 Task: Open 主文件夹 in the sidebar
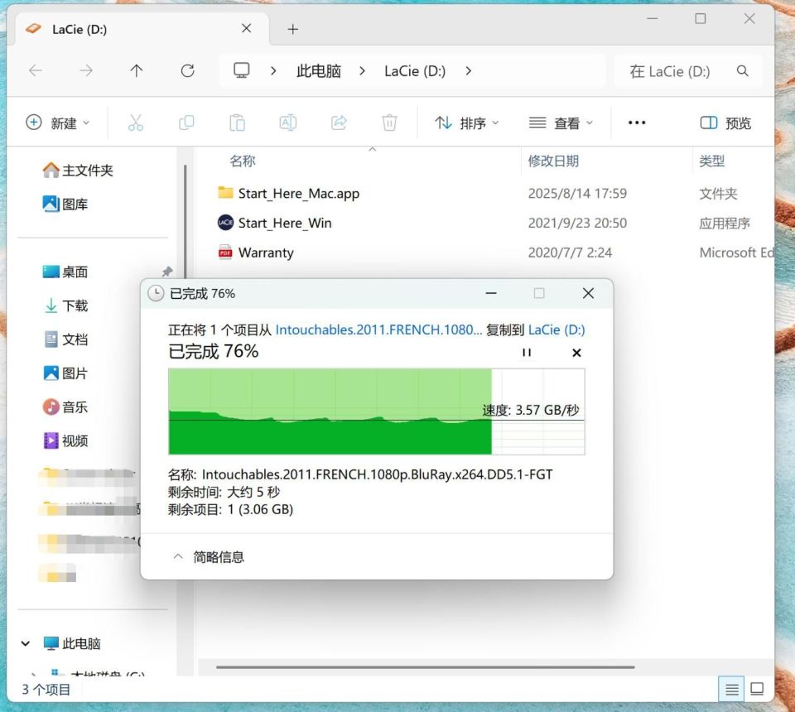pyautogui.click(x=78, y=171)
